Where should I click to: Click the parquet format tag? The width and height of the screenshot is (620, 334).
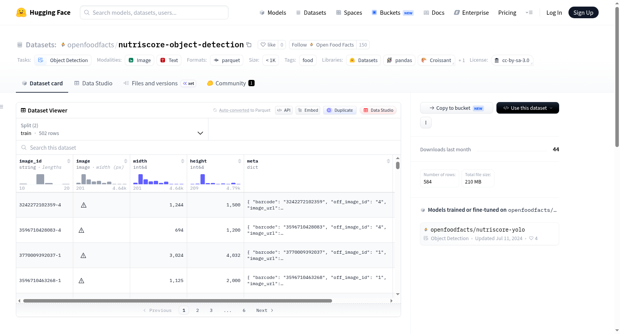point(227,60)
